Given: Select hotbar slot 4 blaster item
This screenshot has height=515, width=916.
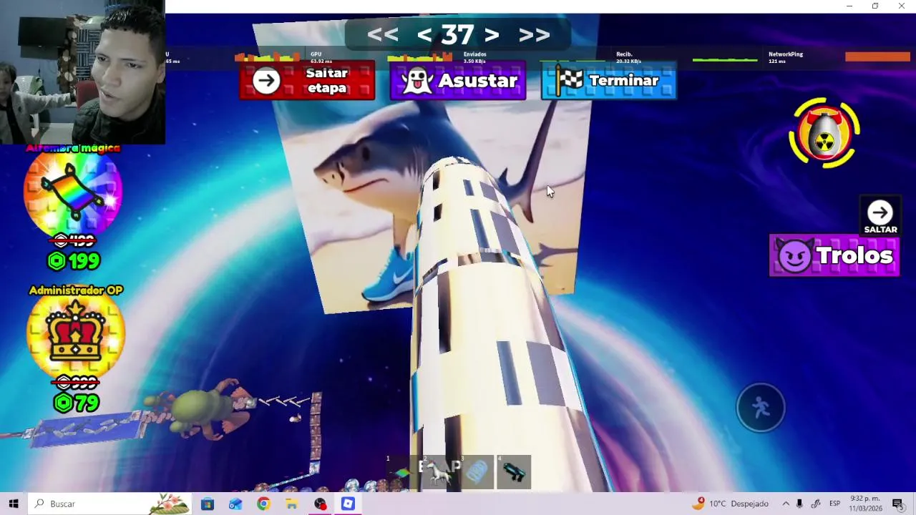Looking at the screenshot, I should pyautogui.click(x=513, y=471).
